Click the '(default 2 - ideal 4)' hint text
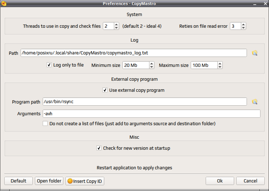The width and height of the screenshot is (269, 191). click(142, 26)
